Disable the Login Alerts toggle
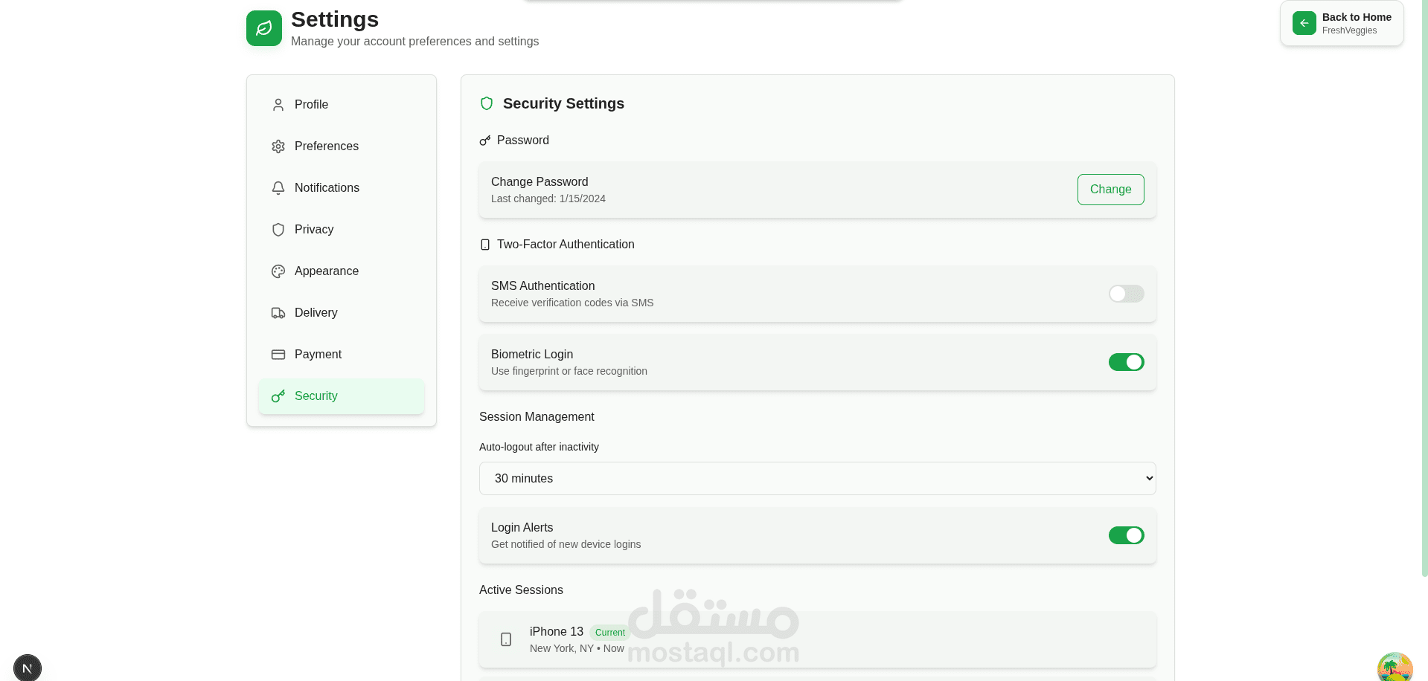 pos(1126,535)
